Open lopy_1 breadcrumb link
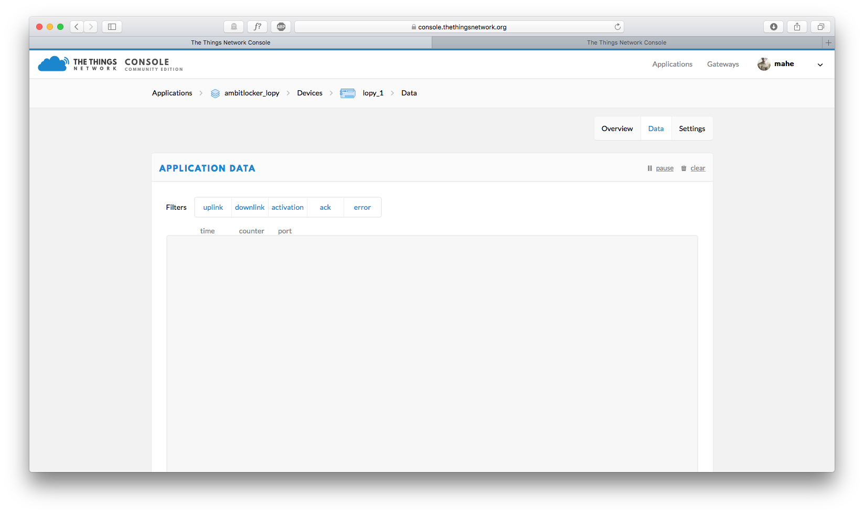This screenshot has height=514, width=864. (373, 93)
